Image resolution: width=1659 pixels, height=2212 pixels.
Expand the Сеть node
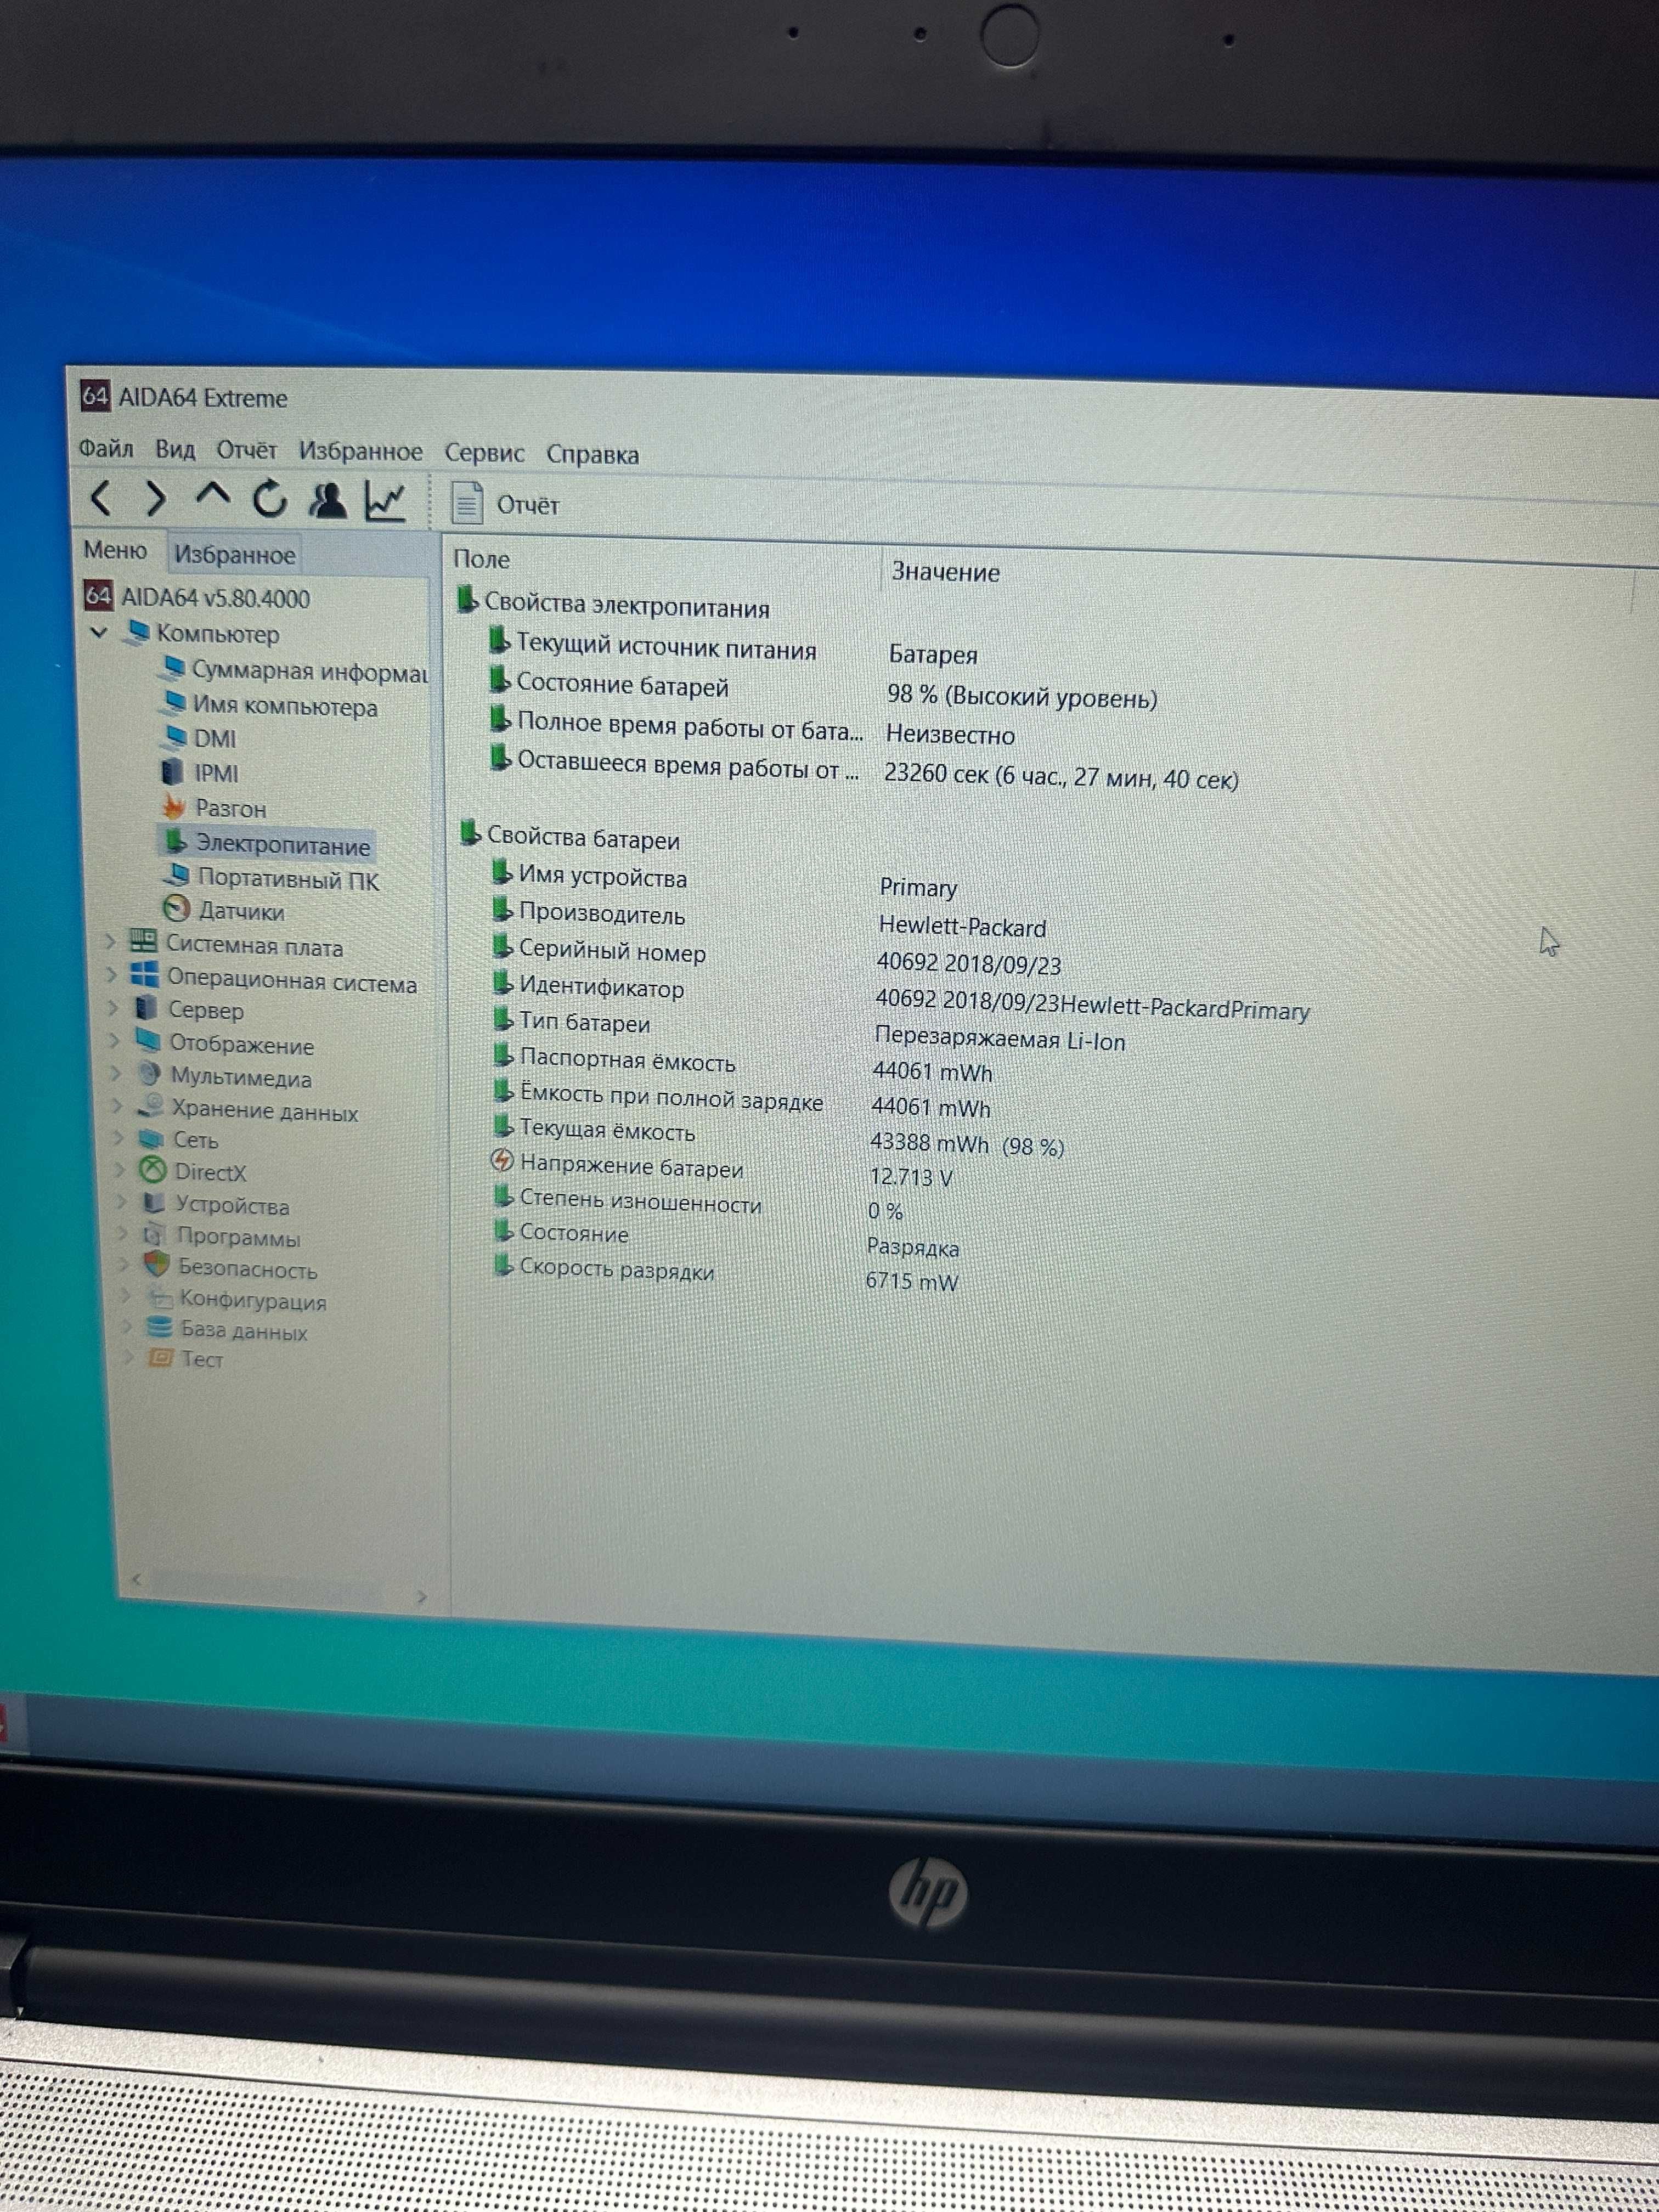click(x=118, y=1137)
